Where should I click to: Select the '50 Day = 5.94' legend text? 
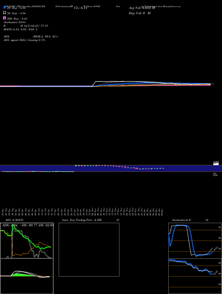click(x=16, y=13)
